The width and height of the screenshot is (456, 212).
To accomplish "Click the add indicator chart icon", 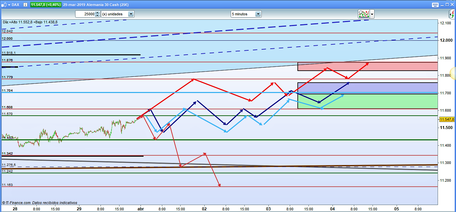I will (364, 14).
